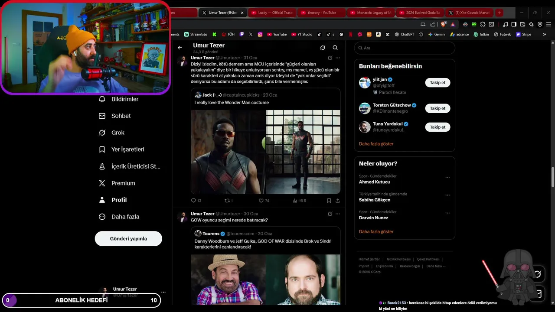Open the Hizmet Şartları footer link

pos(369,259)
